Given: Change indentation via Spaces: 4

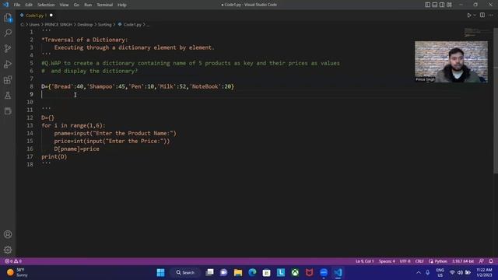Looking at the screenshot, I should 387,261.
